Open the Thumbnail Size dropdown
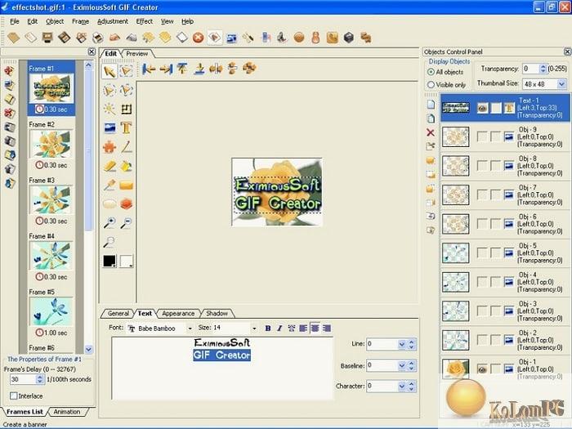The height and width of the screenshot is (429, 572). point(562,84)
